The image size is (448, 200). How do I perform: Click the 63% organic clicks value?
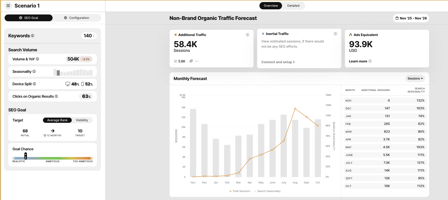86,96
